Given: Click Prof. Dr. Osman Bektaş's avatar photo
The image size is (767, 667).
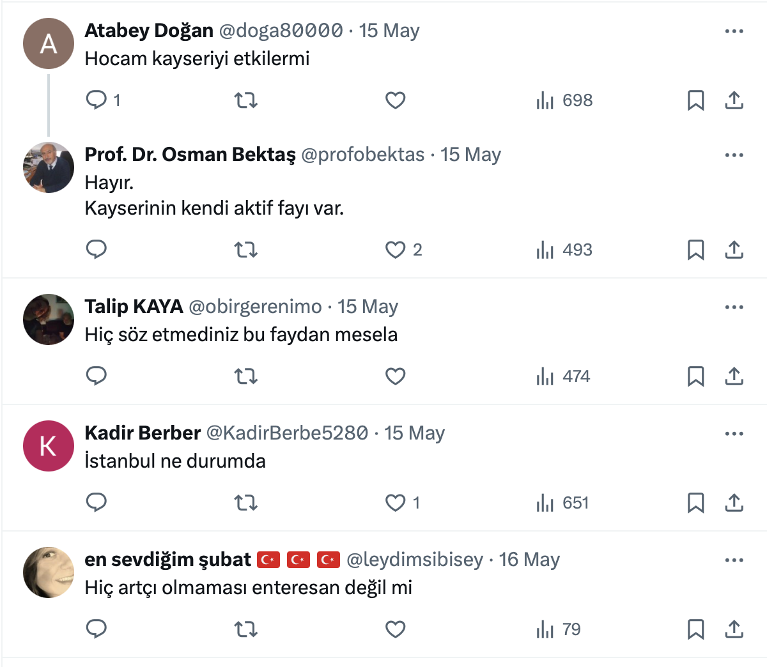Looking at the screenshot, I should point(49,167).
